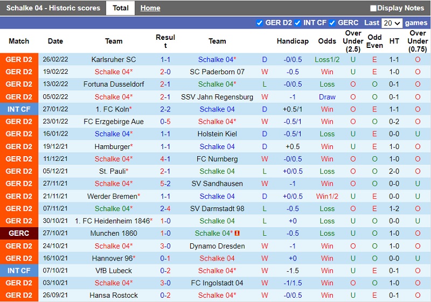Click the red card icon beside Schalke 04 in Munchen 1860 row
Screen dimensions: 431x302
coord(237,233)
